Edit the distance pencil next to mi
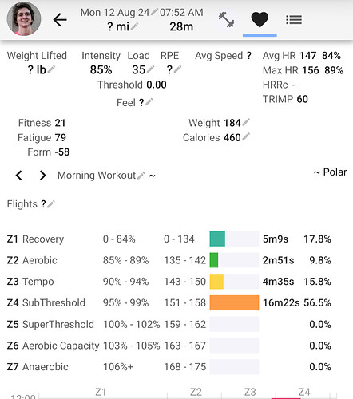The image size is (353, 399). 134,26
